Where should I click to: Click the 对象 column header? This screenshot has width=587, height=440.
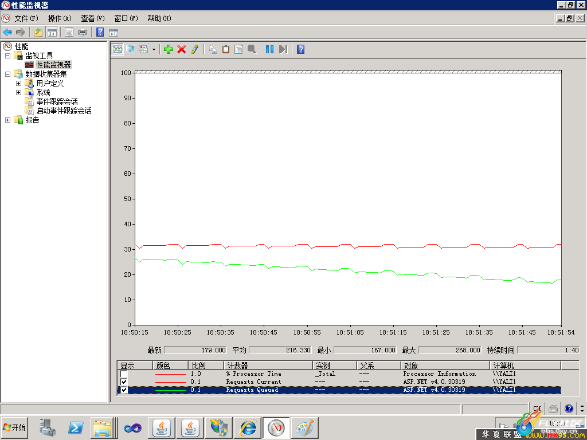[x=445, y=366]
